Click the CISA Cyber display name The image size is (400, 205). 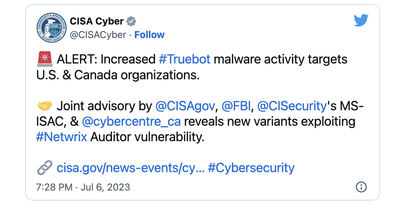[97, 21]
